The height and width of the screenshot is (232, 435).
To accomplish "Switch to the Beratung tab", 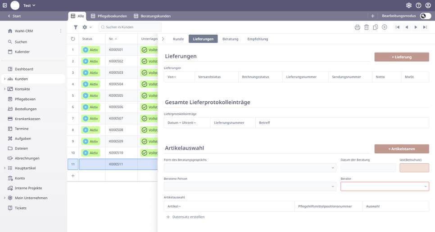I will pyautogui.click(x=230, y=39).
